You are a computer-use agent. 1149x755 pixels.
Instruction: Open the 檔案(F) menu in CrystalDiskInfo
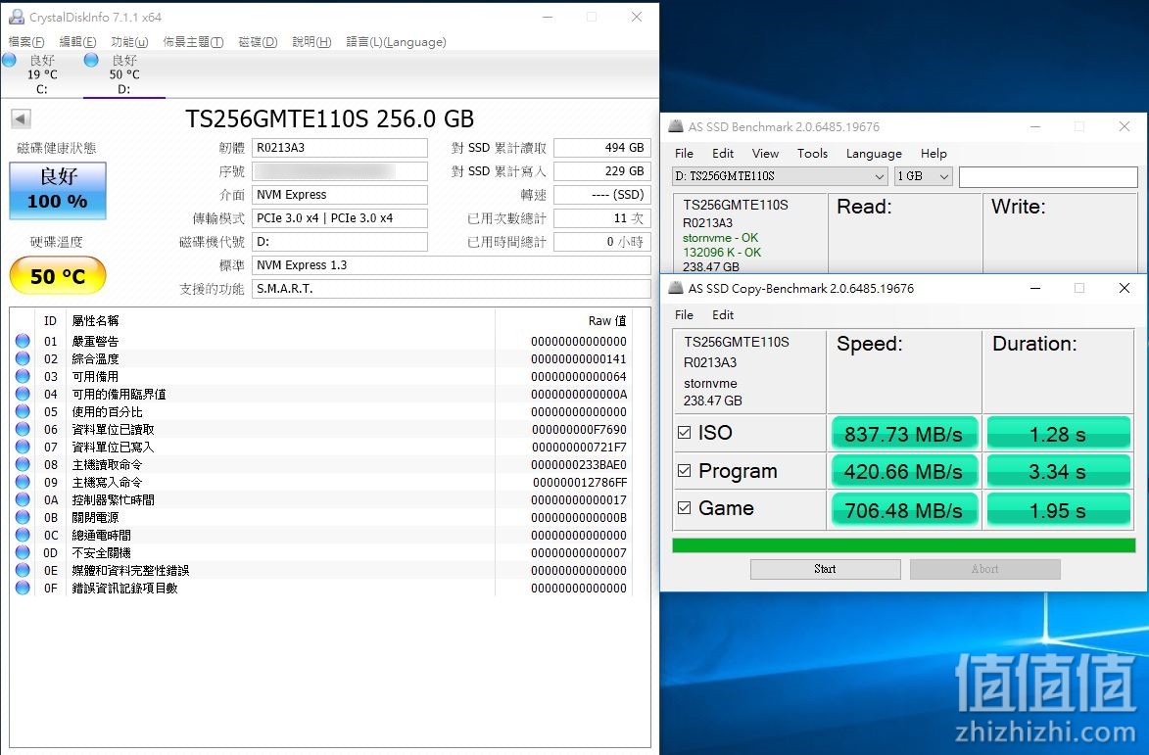click(x=26, y=42)
